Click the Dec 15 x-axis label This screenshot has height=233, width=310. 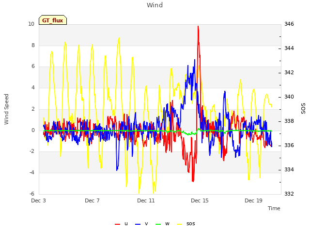click(x=200, y=200)
